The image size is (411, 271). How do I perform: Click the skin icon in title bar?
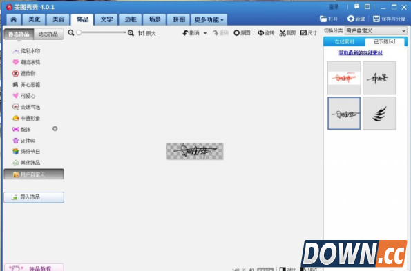click(367, 7)
